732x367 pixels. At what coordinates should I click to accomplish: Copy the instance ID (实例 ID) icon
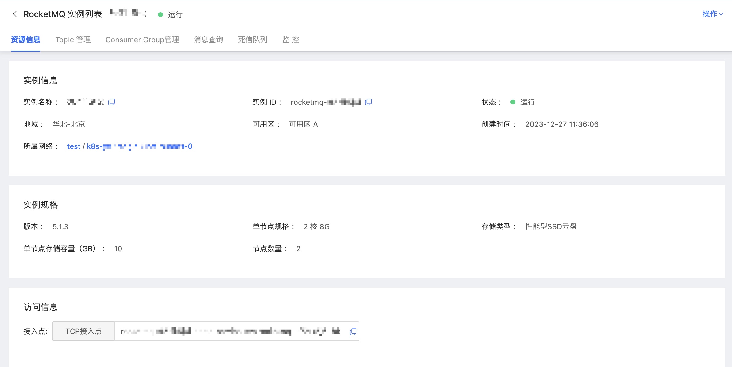368,102
